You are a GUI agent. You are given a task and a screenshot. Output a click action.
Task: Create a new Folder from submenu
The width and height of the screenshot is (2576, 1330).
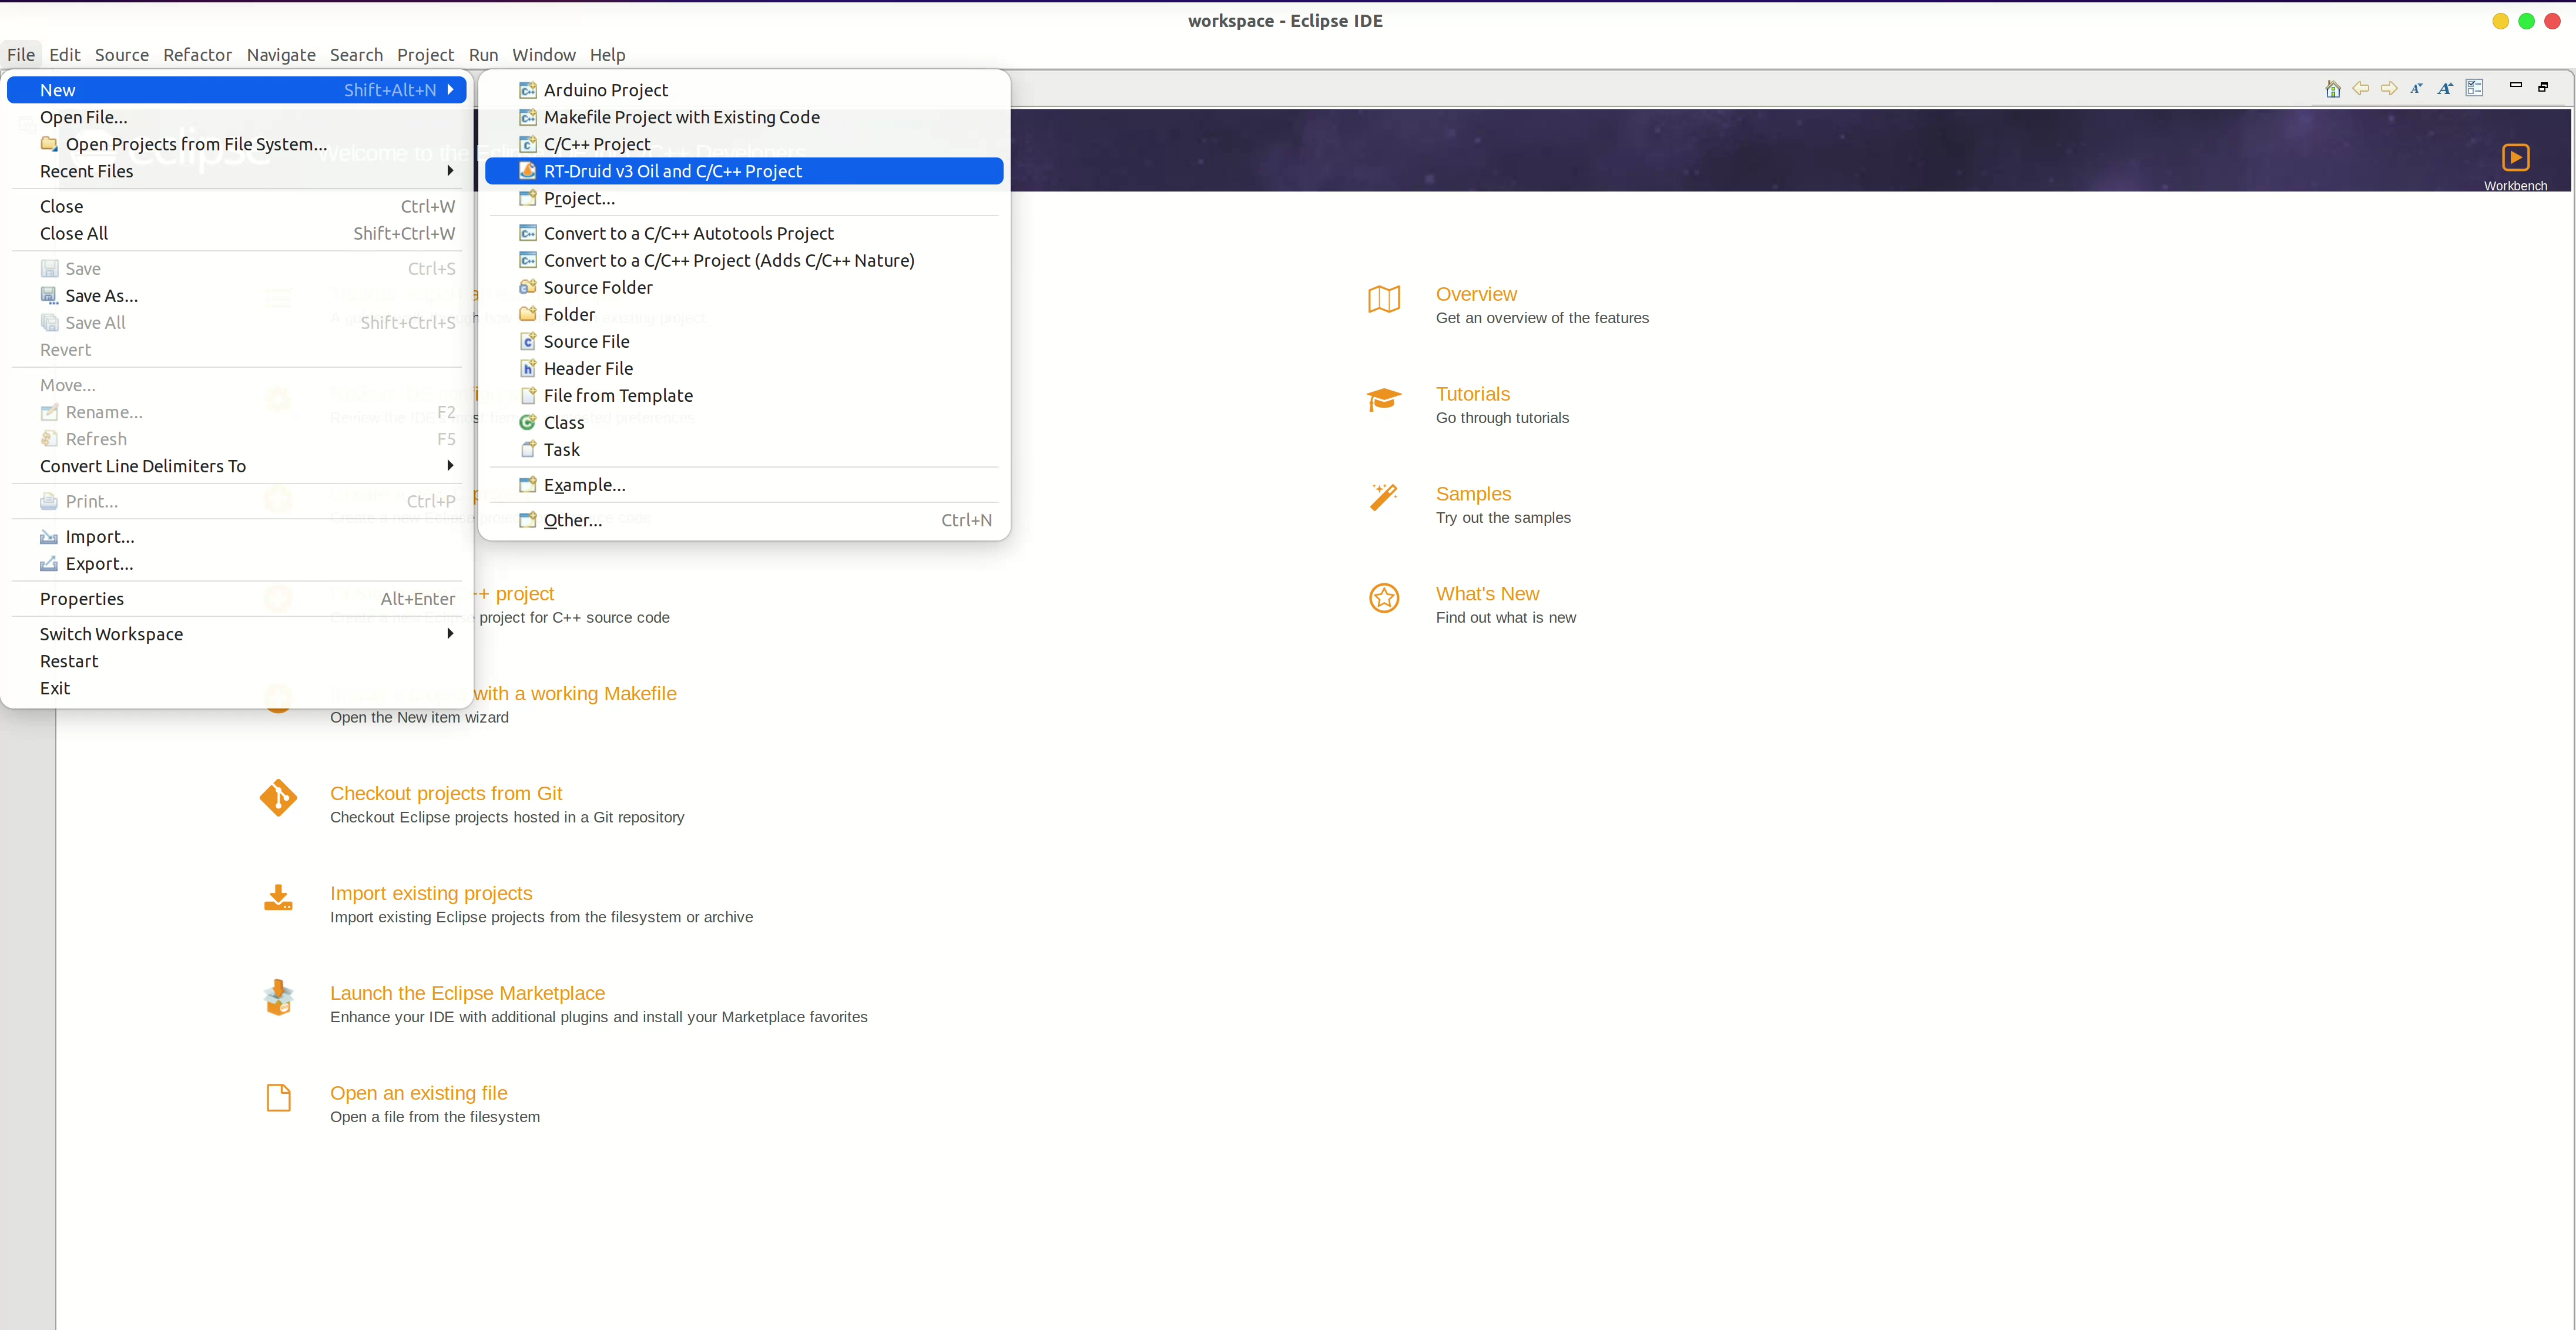(744, 314)
